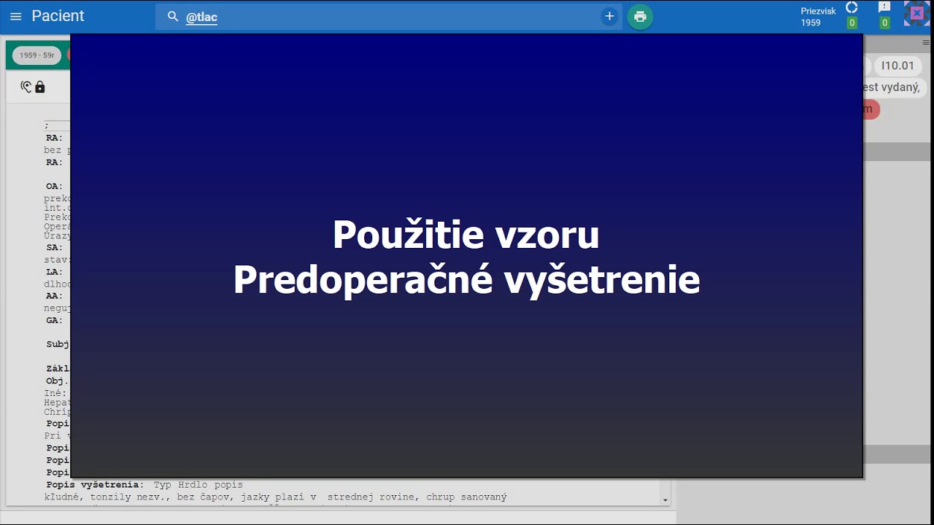This screenshot has width=934, height=525.
Task: Open the alert message bubble icon
Action: click(x=884, y=7)
